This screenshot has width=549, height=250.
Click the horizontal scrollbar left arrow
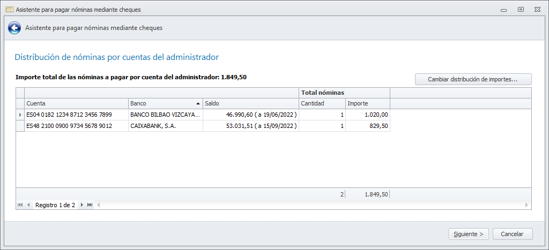click(x=98, y=205)
